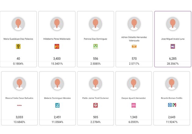Select the turquoise Nueva Alianza logo
192x134 pixels.
[57, 105]
